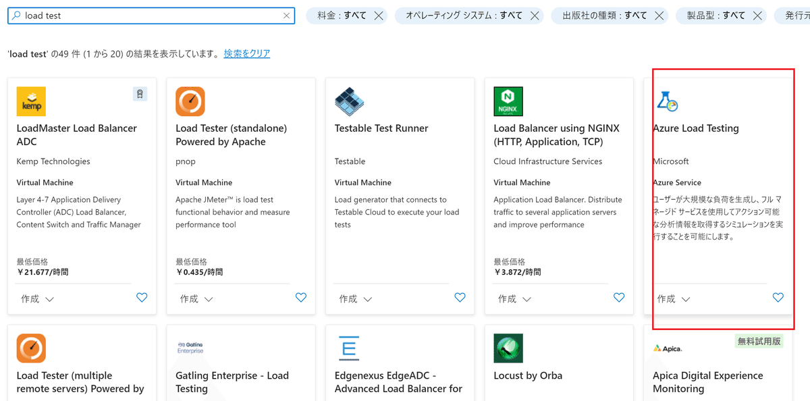The height and width of the screenshot is (401, 810).
Task: Remove the オペレーティング システム filter chip
Action: [x=535, y=16]
